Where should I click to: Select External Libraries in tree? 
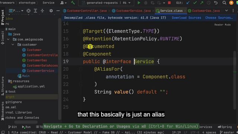tap(19, 112)
